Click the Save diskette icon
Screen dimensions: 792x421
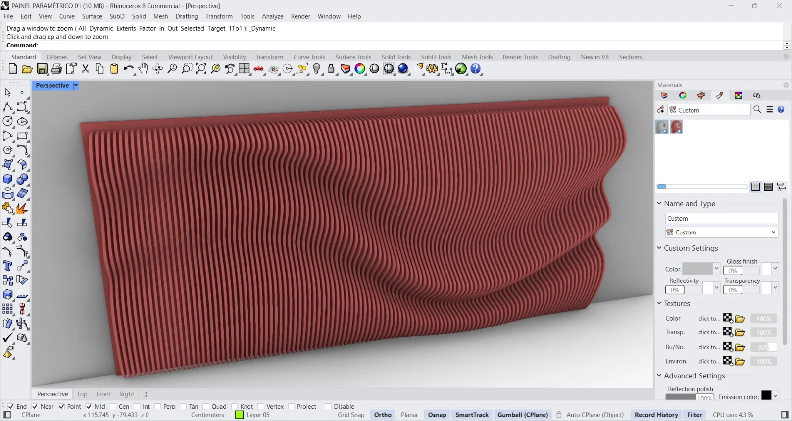pyautogui.click(x=42, y=69)
